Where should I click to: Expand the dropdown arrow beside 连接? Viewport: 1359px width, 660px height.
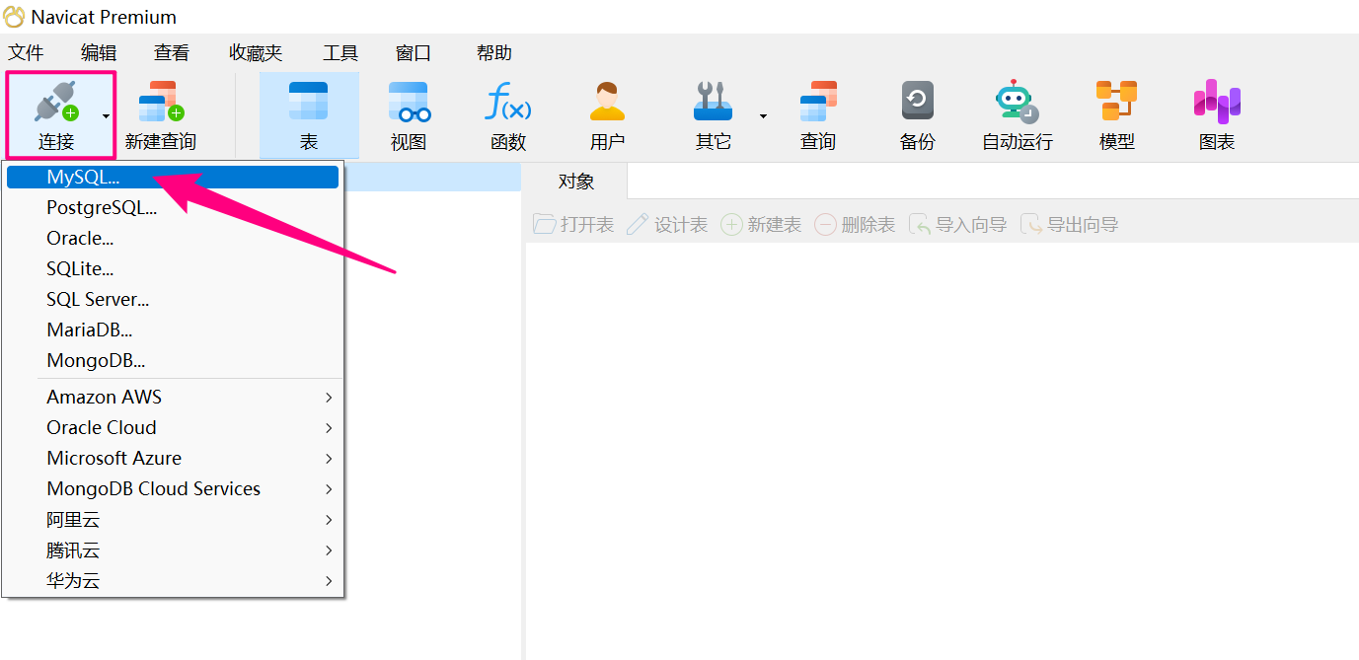[x=106, y=116]
